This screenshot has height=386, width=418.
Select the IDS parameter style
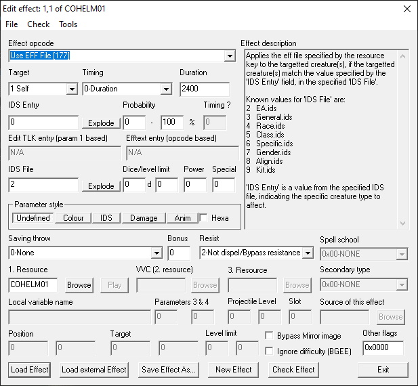click(x=106, y=218)
